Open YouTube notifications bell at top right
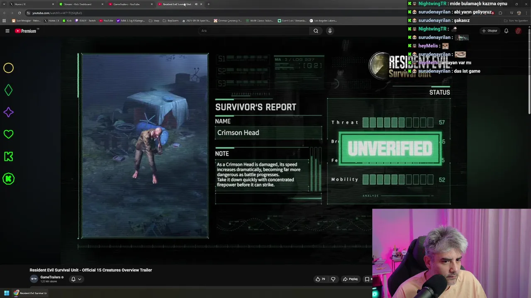The image size is (531, 298). 506,31
